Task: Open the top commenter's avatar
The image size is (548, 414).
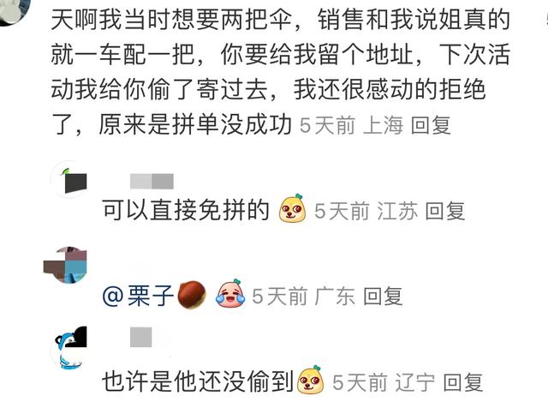Action: pos(12,9)
